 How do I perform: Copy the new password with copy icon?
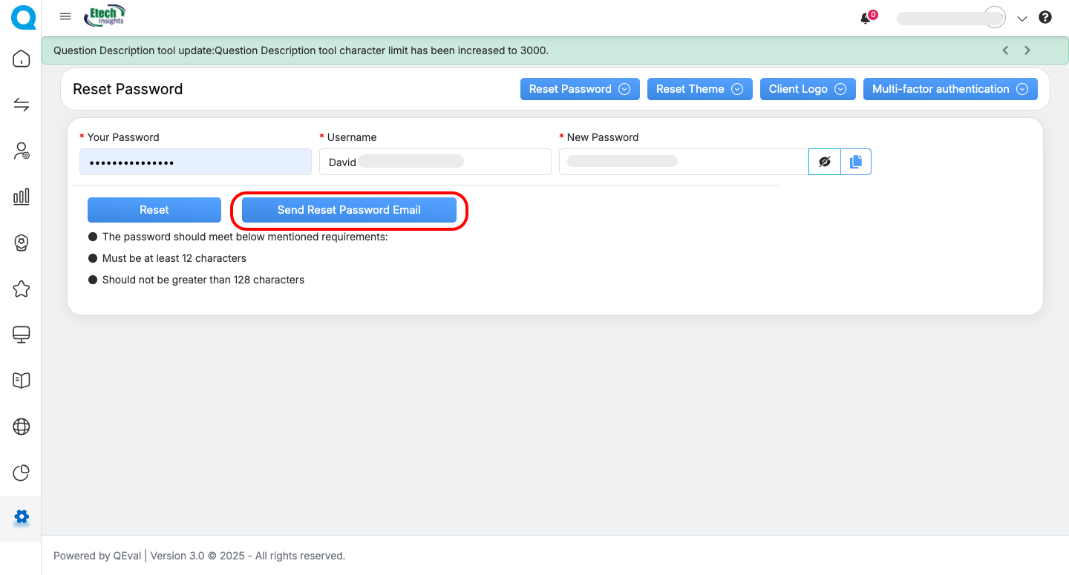click(x=856, y=162)
